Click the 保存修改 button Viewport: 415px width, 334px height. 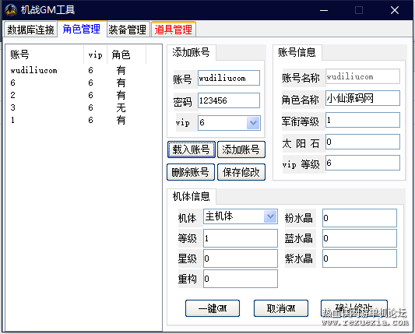coord(241,172)
